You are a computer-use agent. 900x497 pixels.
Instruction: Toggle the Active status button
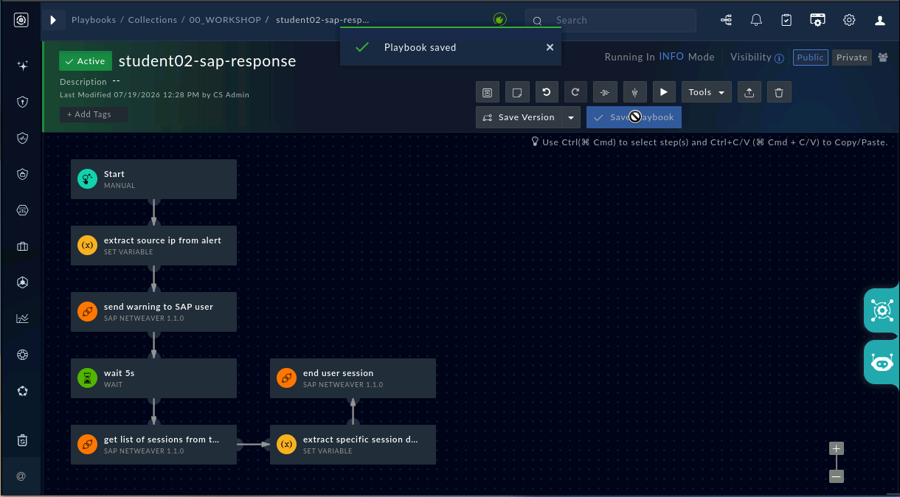click(x=86, y=61)
